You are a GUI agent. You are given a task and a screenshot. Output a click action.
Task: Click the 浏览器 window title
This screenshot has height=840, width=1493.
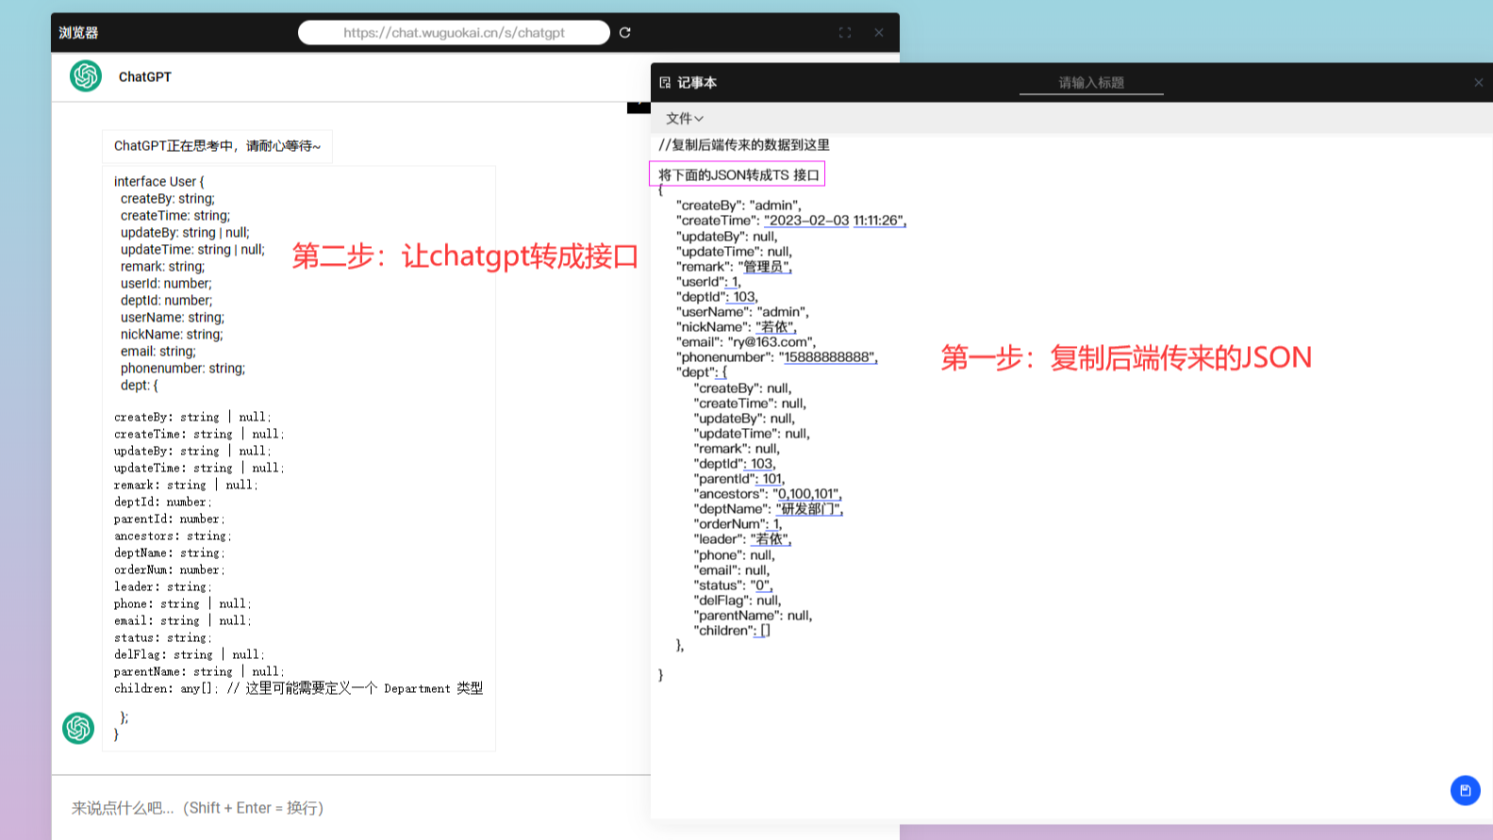78,32
